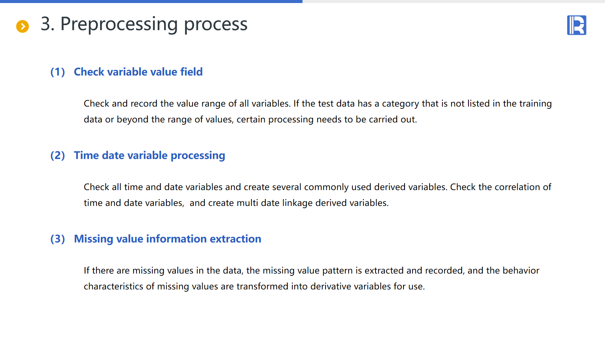Click the line starting "Check and record the value"
The image size is (605, 340).
318,104
